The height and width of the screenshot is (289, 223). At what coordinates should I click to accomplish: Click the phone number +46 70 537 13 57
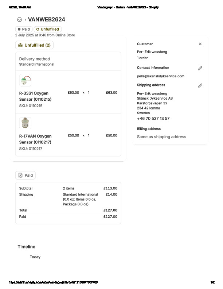point(153,119)
